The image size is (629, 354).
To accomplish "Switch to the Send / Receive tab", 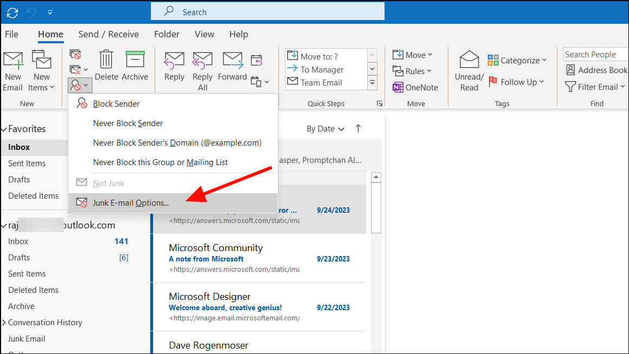I will 108,34.
